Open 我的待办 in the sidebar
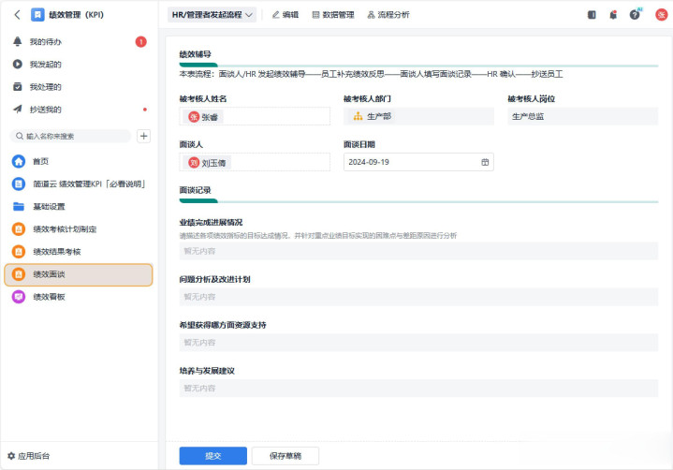 (x=45, y=42)
